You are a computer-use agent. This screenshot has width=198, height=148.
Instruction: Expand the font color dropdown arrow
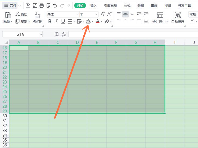pyautogui.click(x=102, y=21)
